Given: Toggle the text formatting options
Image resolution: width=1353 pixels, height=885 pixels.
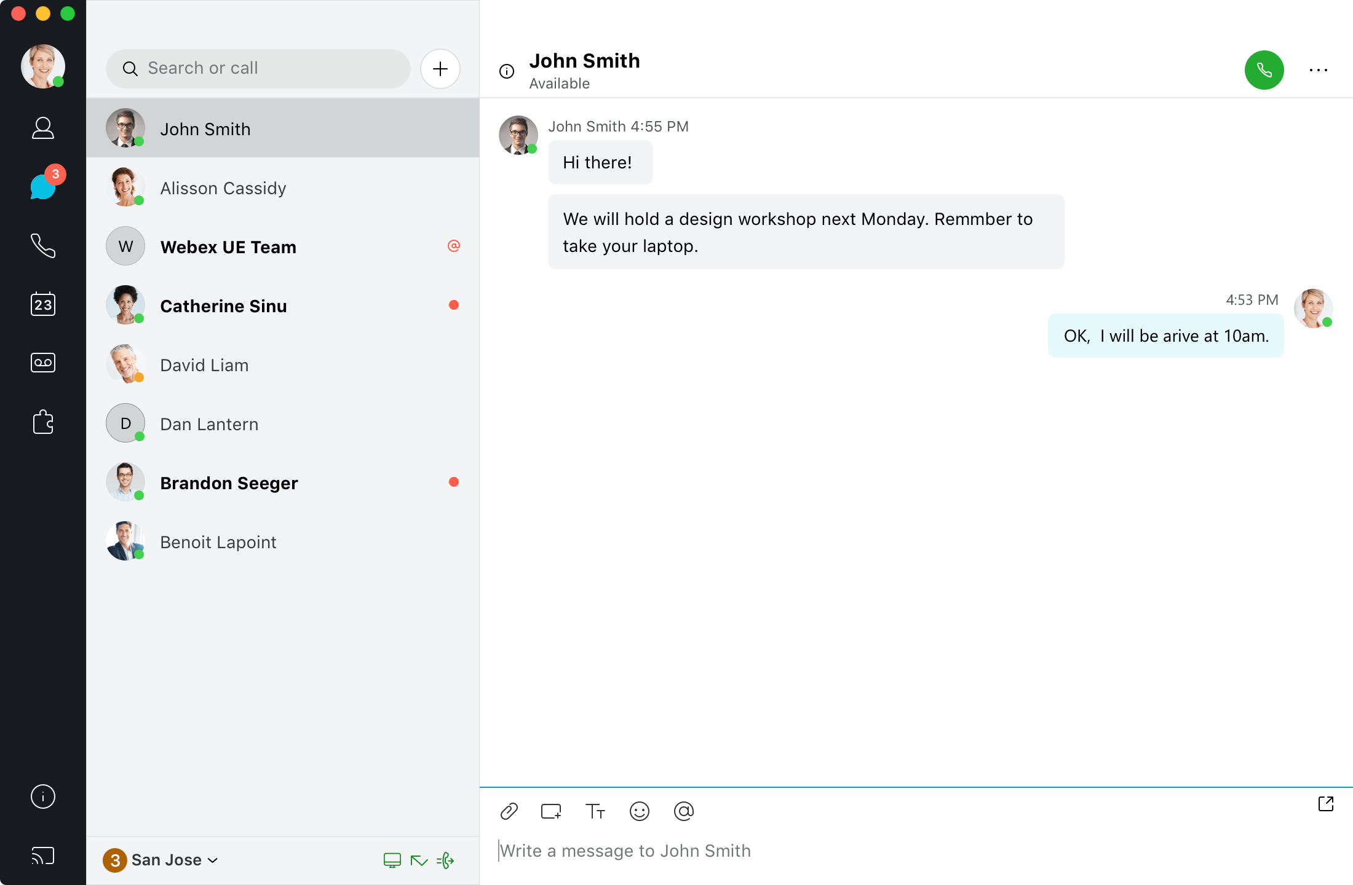Looking at the screenshot, I should [595, 811].
